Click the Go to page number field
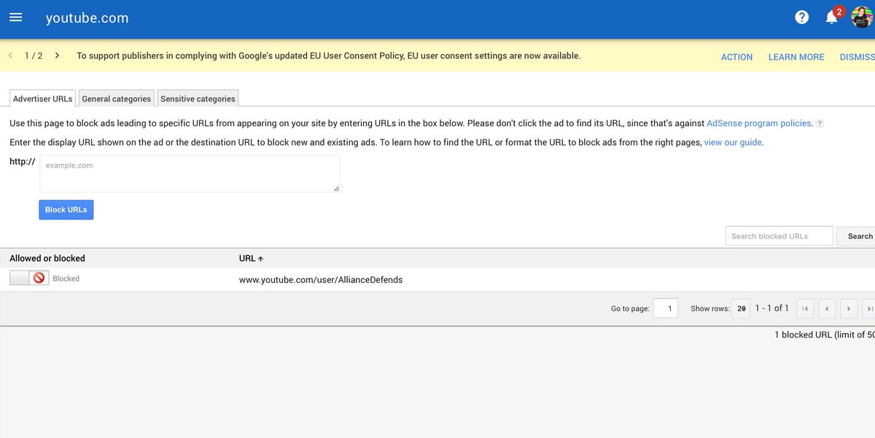 pyautogui.click(x=665, y=308)
